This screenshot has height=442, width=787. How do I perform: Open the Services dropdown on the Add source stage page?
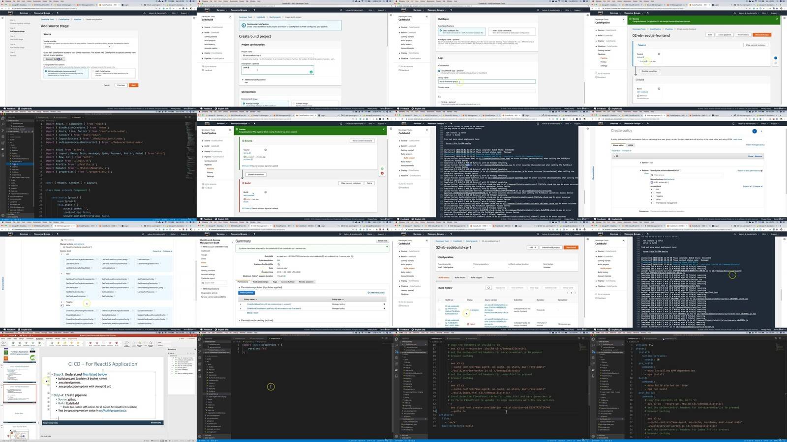coord(25,13)
